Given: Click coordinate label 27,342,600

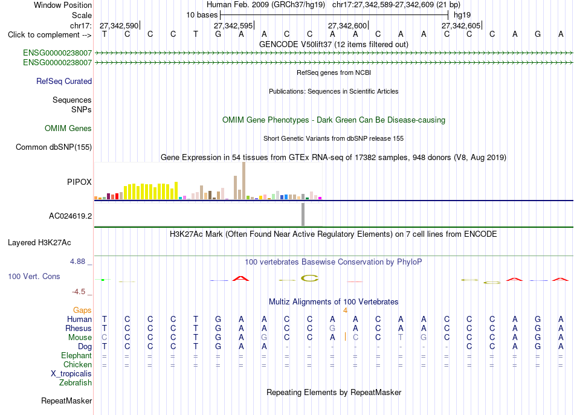Looking at the screenshot, I should 347,25.
